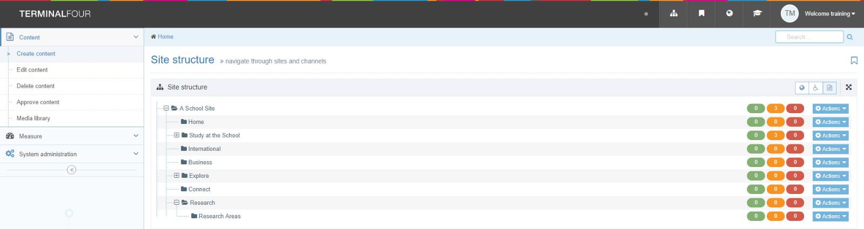
Task: Click orange pending badge for A School Site
Action: tap(775, 108)
